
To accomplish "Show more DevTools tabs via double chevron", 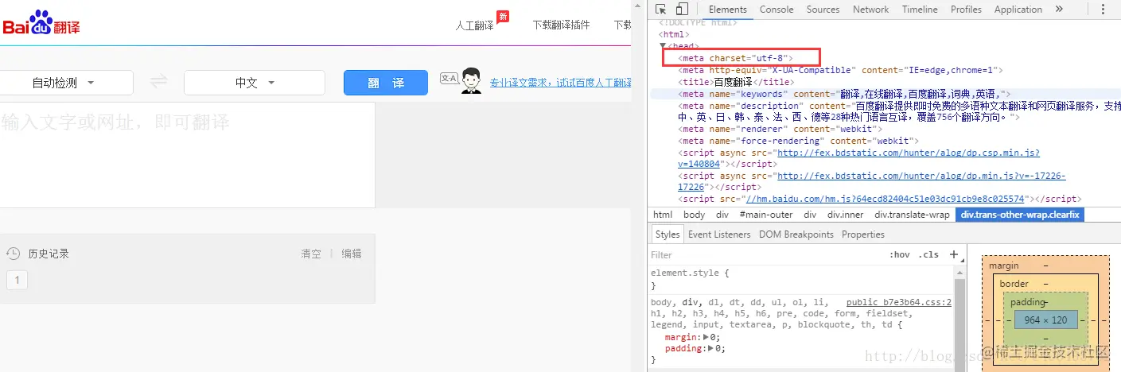I will [x=1059, y=10].
